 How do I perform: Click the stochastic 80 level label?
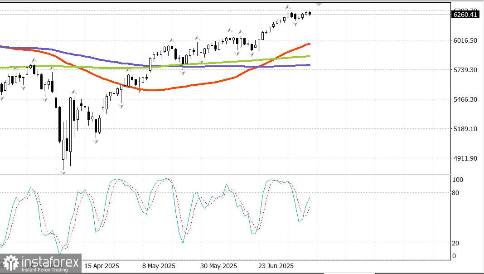455,193
